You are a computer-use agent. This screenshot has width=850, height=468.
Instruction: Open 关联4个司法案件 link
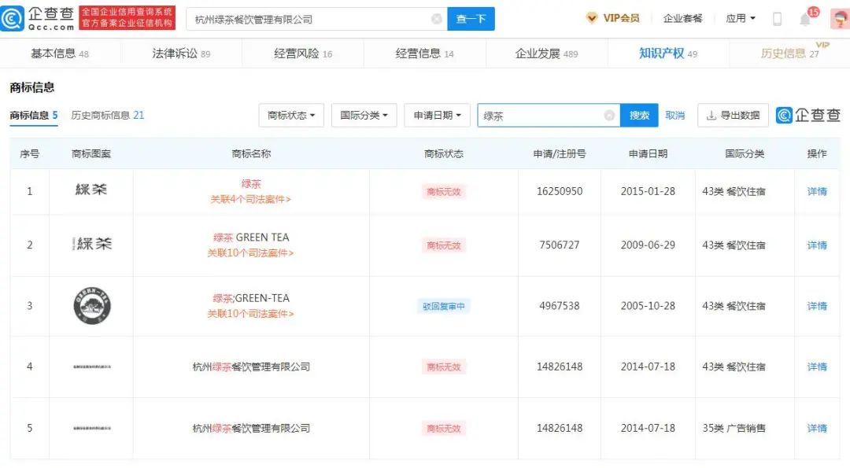[250, 199]
